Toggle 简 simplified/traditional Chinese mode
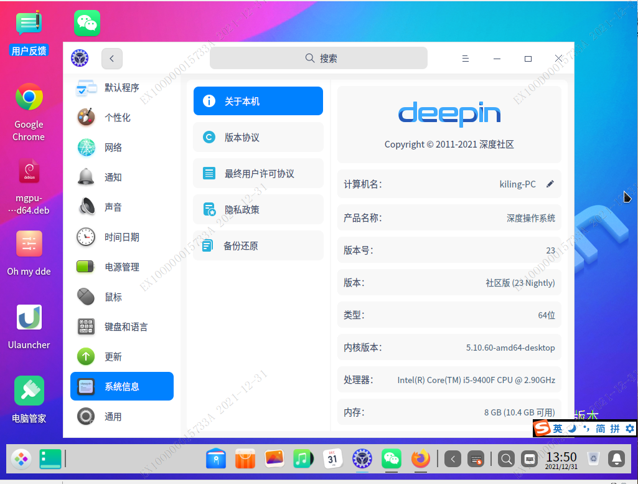This screenshot has height=484, width=638. pos(599,429)
